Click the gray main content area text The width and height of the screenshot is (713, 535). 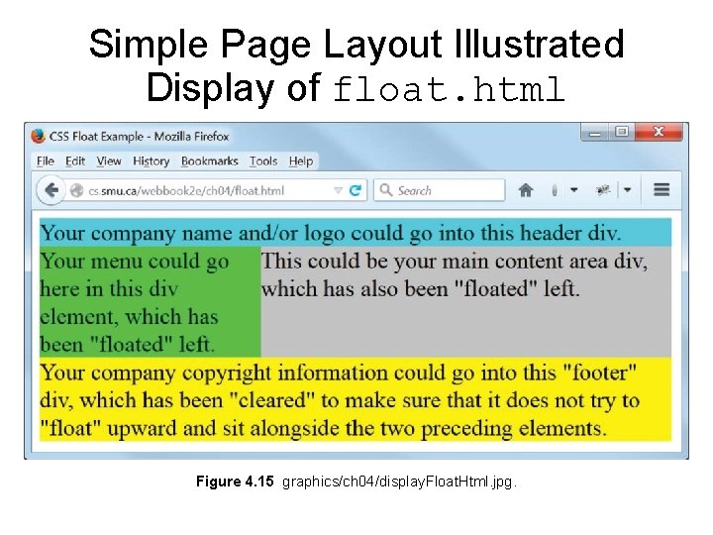pos(455,274)
